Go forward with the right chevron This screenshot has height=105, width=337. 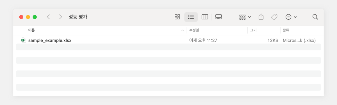(x=60, y=17)
